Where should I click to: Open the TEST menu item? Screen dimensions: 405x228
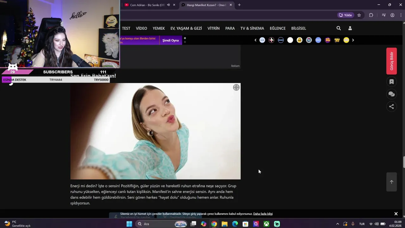126,28
